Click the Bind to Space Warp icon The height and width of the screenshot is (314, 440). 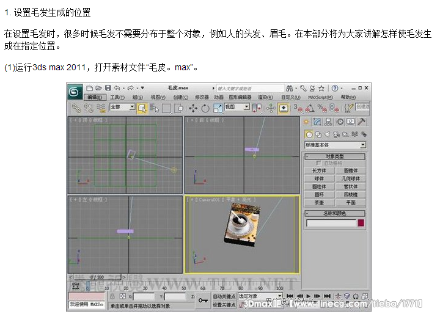(x=101, y=108)
